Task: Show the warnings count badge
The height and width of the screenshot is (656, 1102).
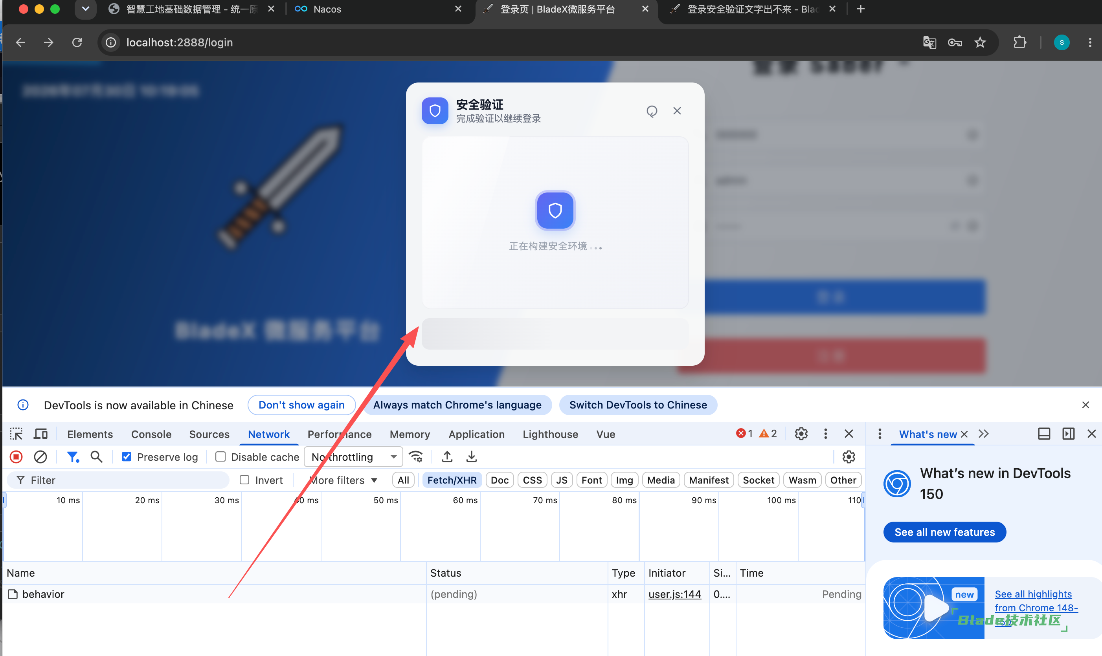Action: (x=768, y=434)
